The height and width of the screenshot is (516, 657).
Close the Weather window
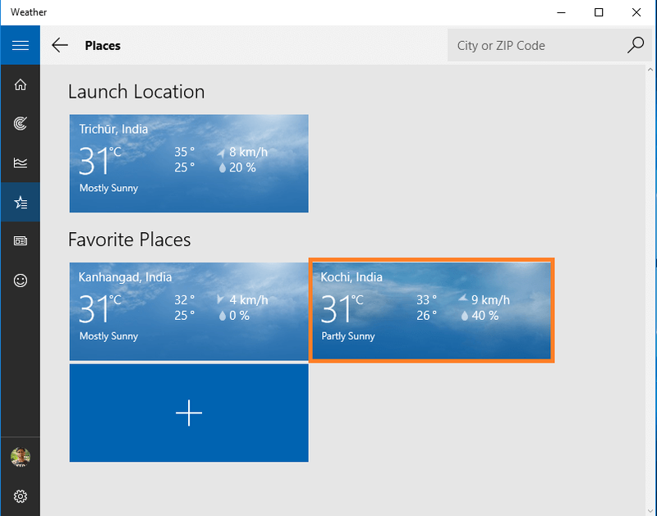tap(636, 12)
